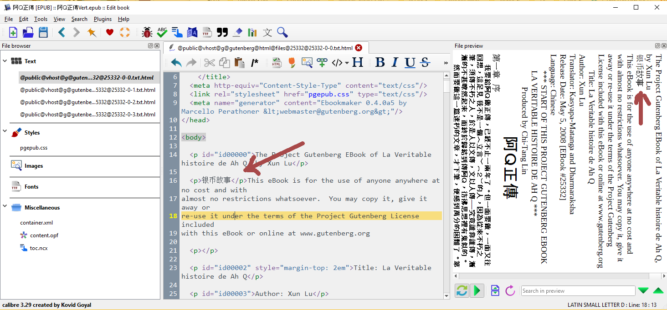Toggle bold formatting B
Screen dimensions: 667x310
coord(380,63)
